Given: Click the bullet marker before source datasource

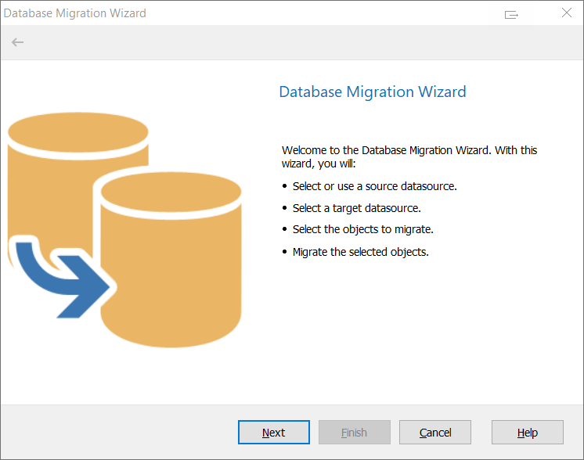Looking at the screenshot, I should coord(283,187).
